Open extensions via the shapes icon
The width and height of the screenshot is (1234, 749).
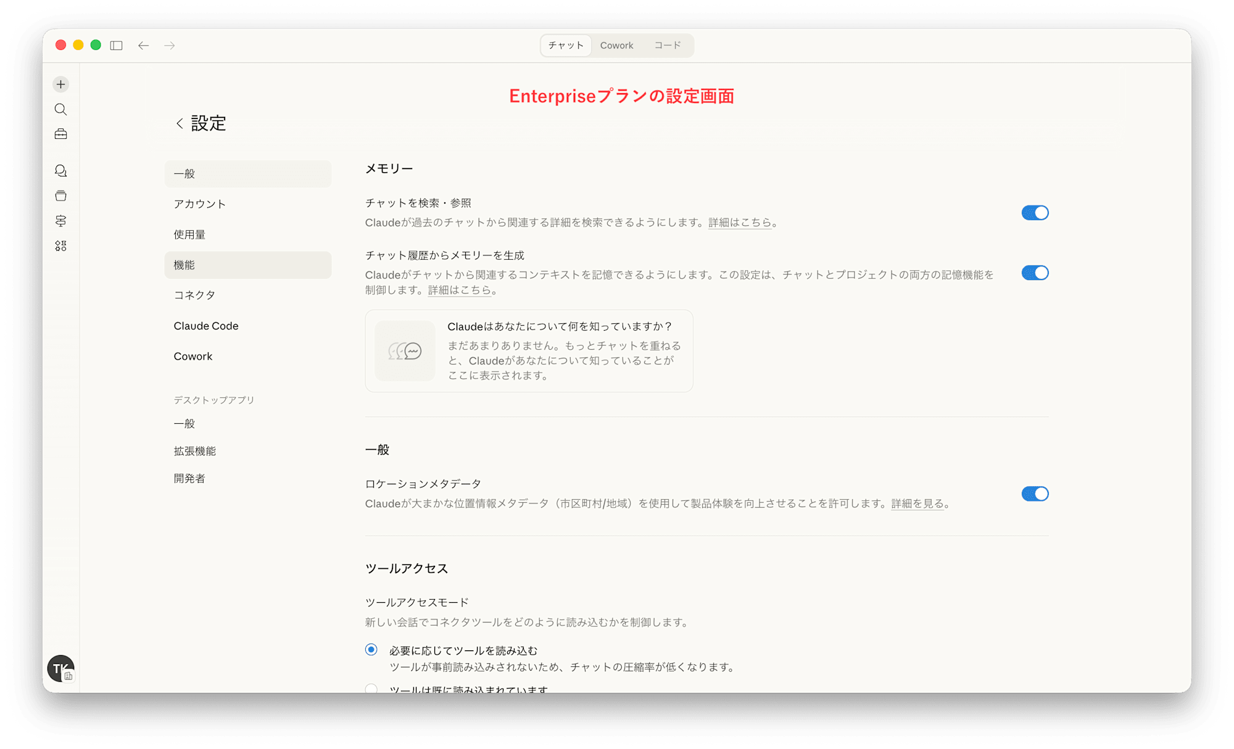click(60, 246)
